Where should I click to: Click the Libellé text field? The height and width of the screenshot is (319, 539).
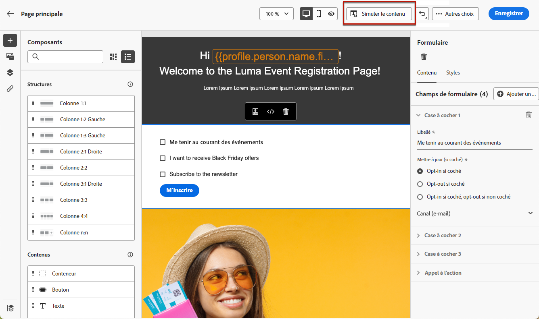click(x=475, y=143)
